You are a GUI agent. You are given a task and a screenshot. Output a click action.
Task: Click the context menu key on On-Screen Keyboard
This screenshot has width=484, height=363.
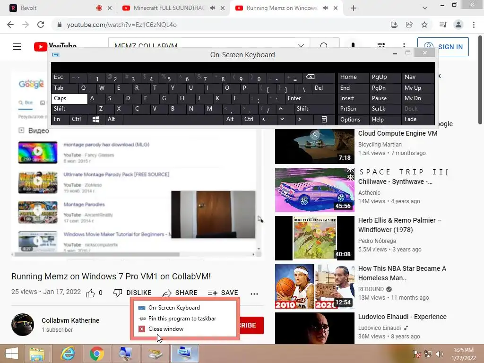[x=324, y=119]
